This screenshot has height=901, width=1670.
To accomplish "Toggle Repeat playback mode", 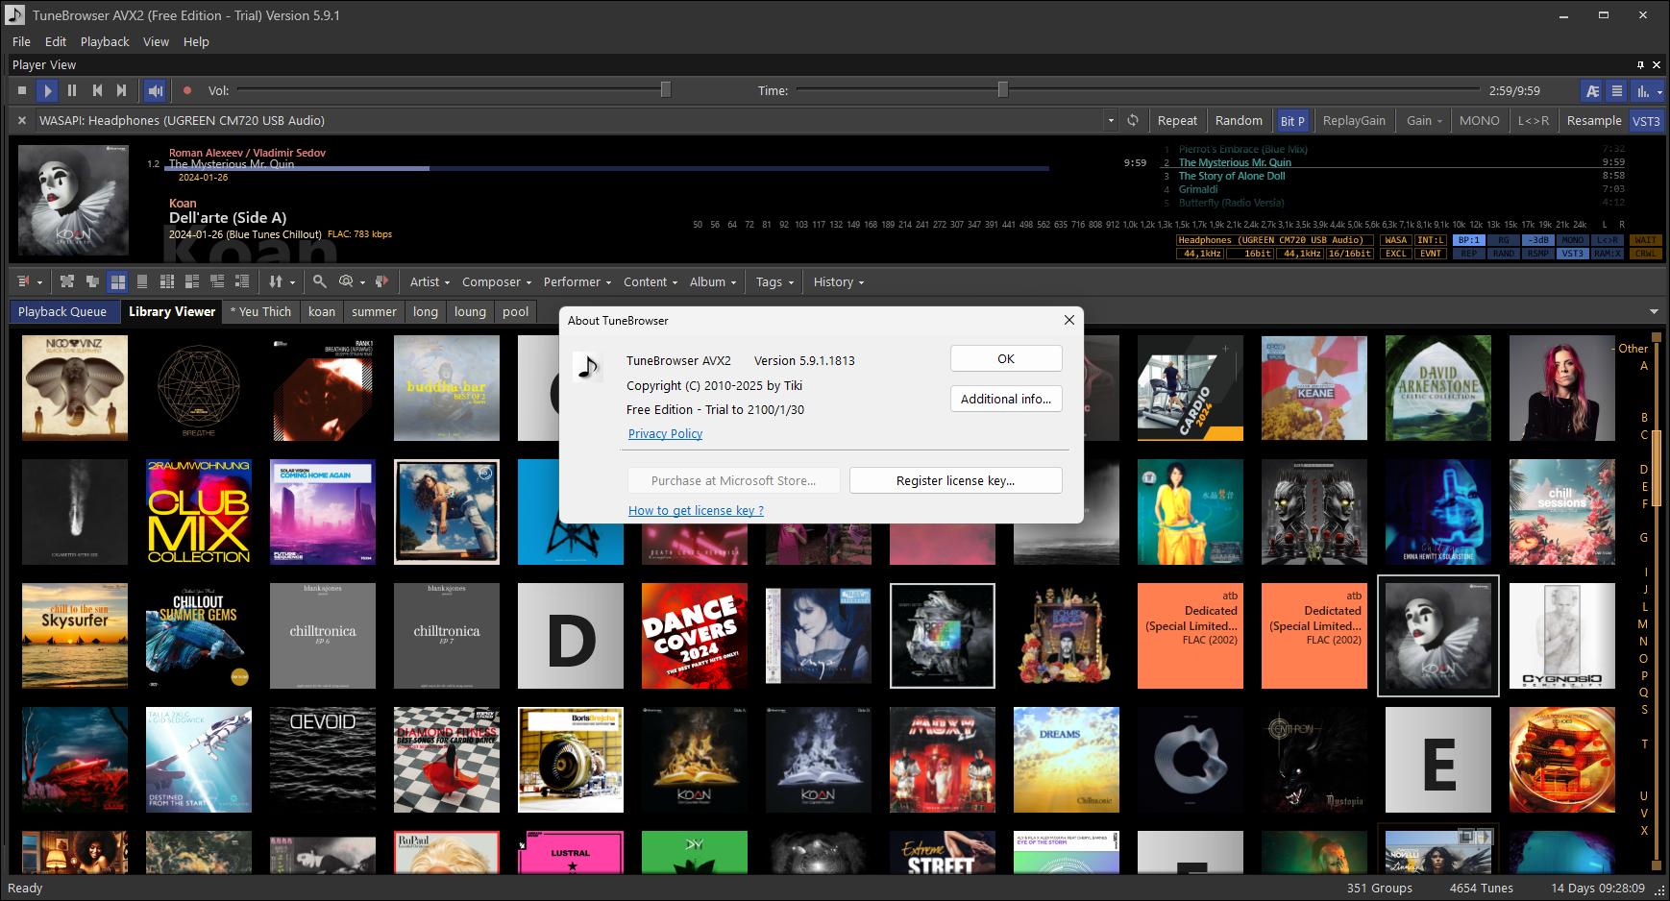I will (1177, 120).
